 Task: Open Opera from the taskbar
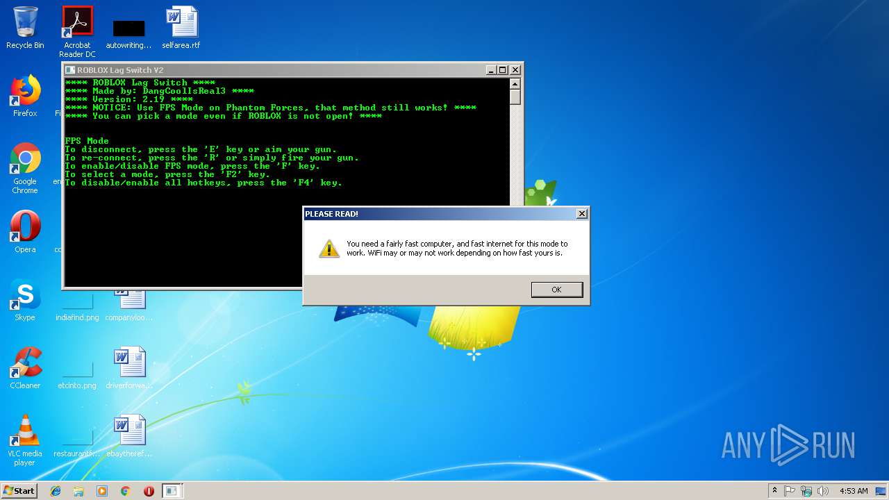click(x=149, y=491)
